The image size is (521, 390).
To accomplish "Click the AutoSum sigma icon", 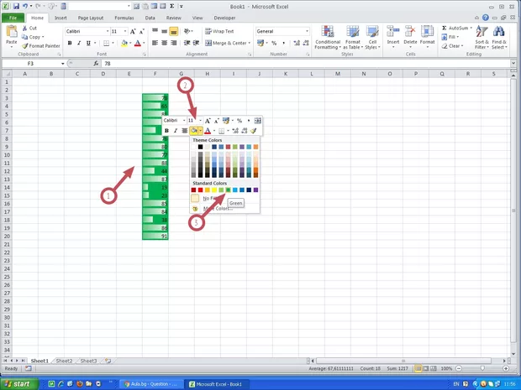I will coord(445,29).
